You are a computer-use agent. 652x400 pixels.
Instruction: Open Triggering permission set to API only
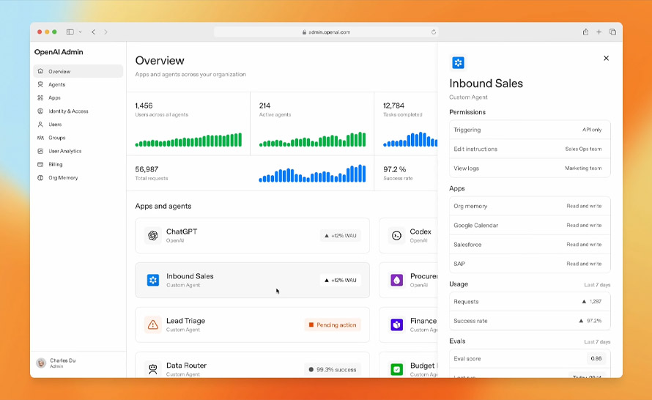(529, 130)
